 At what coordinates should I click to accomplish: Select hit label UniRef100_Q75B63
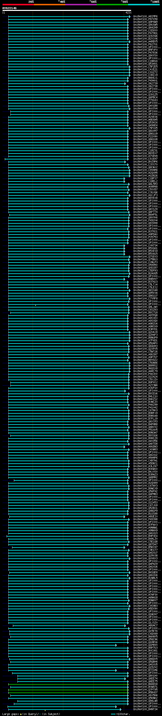(x=145, y=259)
